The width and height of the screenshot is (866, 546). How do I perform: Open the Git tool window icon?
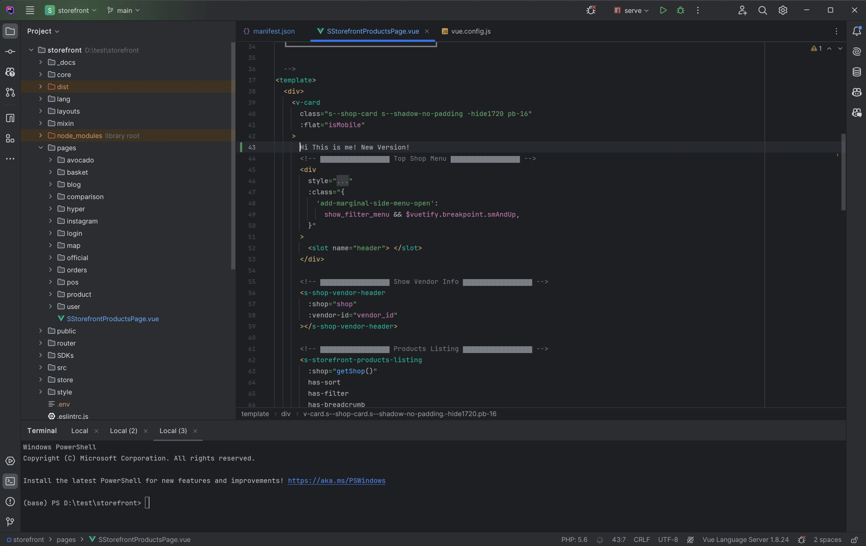tap(10, 521)
